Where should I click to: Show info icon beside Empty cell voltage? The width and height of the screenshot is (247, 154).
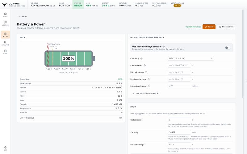click(x=149, y=79)
